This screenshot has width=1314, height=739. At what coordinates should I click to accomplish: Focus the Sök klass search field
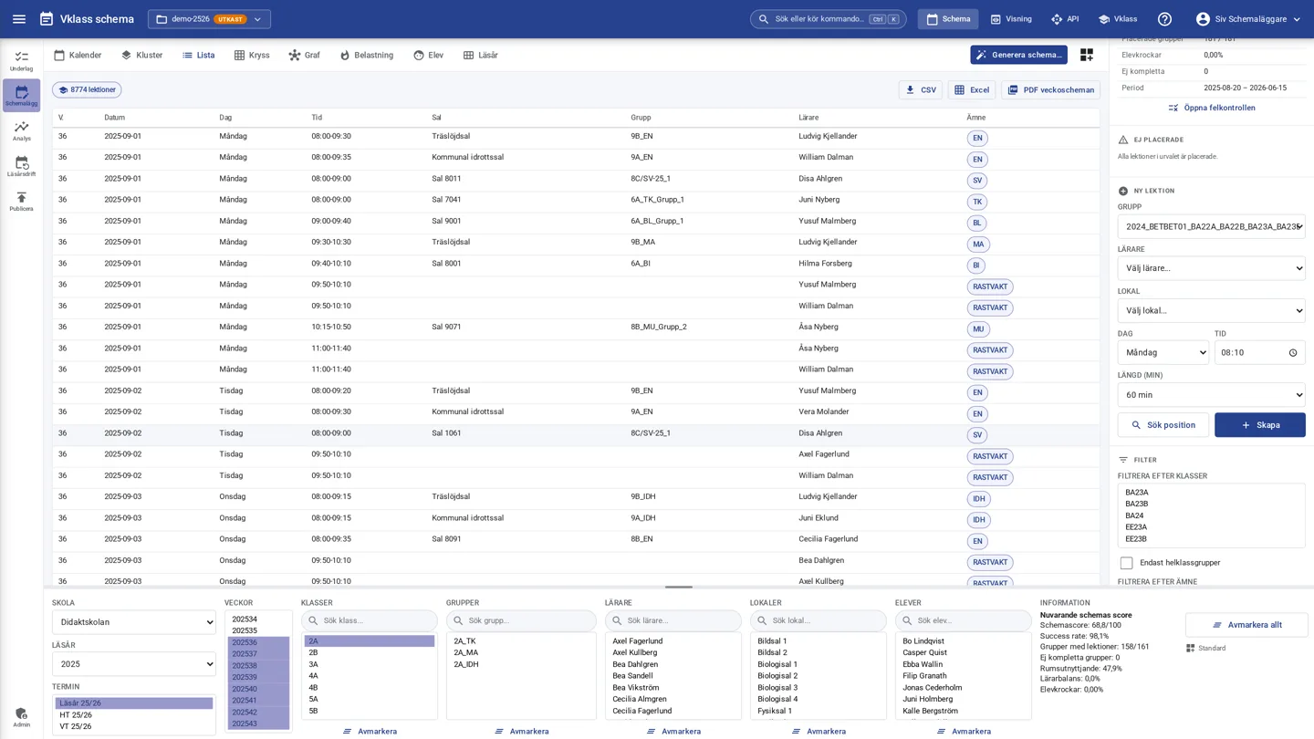tap(370, 621)
